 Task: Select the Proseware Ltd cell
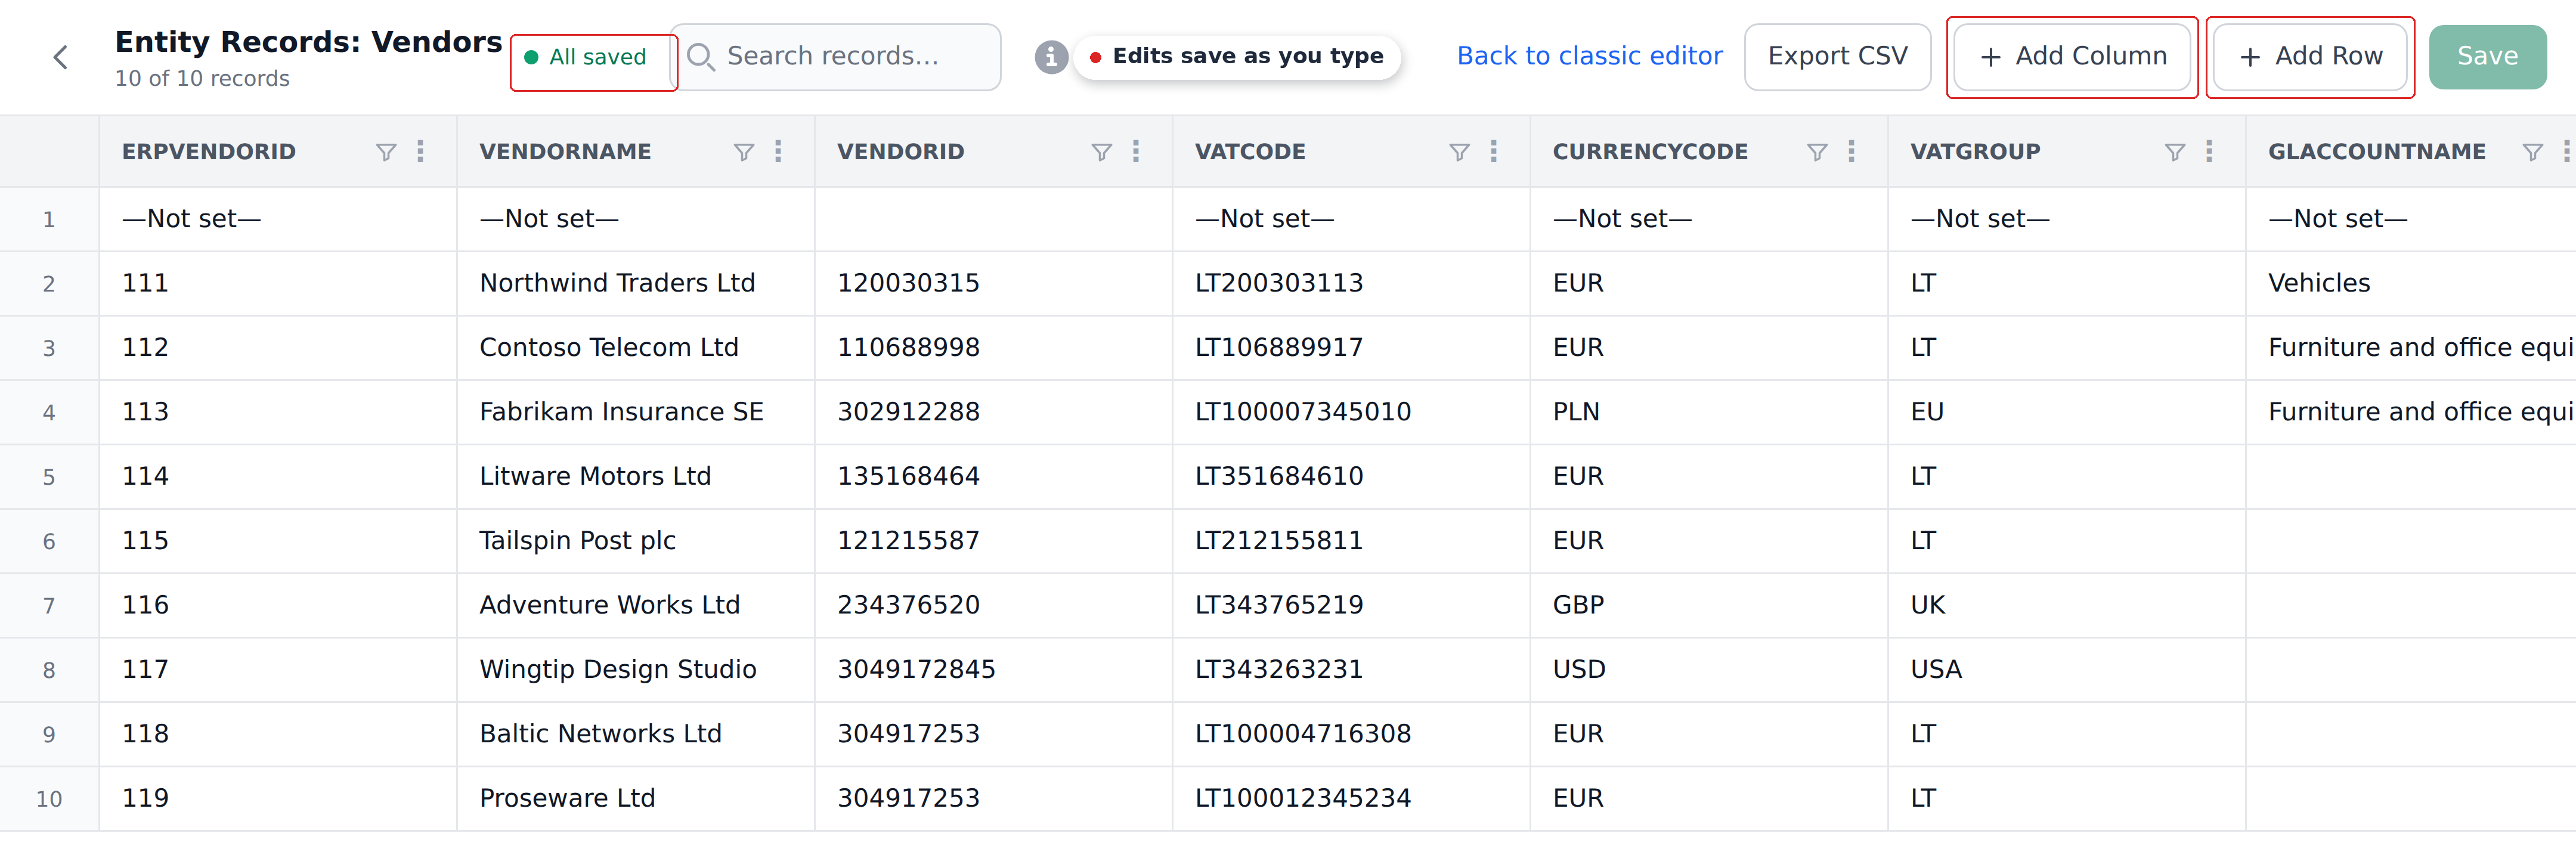coord(636,798)
